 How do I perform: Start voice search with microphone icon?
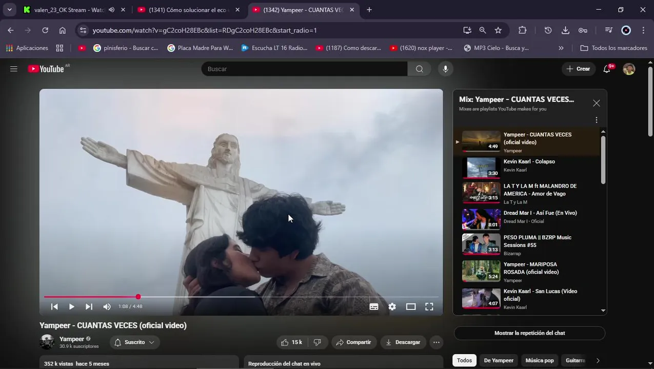[445, 69]
